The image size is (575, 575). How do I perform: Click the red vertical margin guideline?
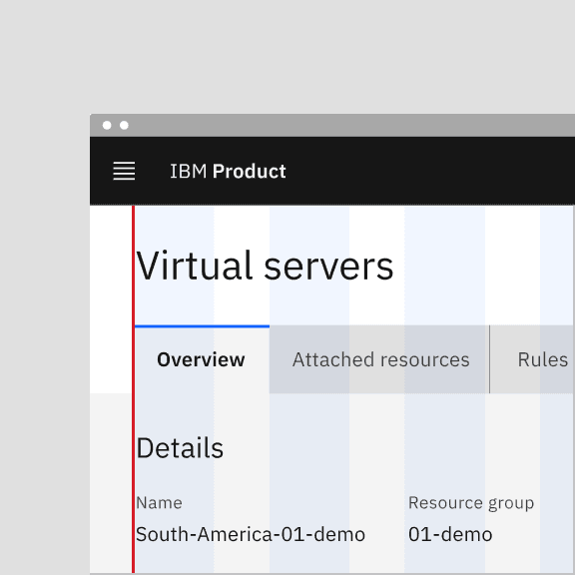[134, 388]
